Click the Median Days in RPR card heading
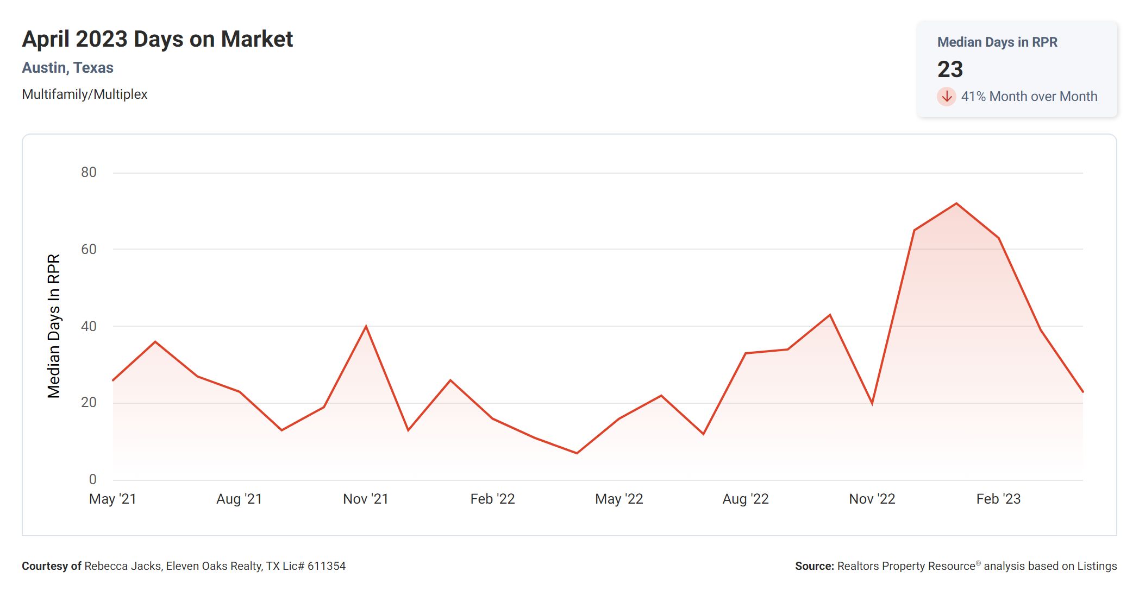Viewport: 1139px width, 597px height. pyautogui.click(x=997, y=42)
